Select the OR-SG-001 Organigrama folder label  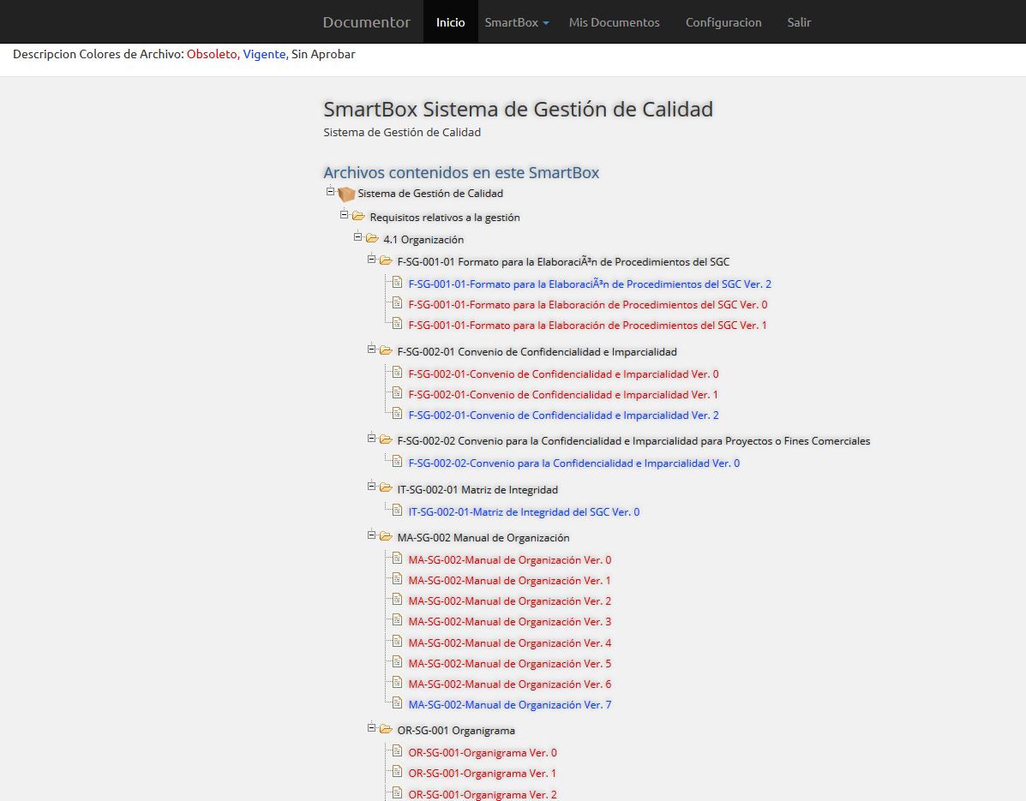coord(456,731)
